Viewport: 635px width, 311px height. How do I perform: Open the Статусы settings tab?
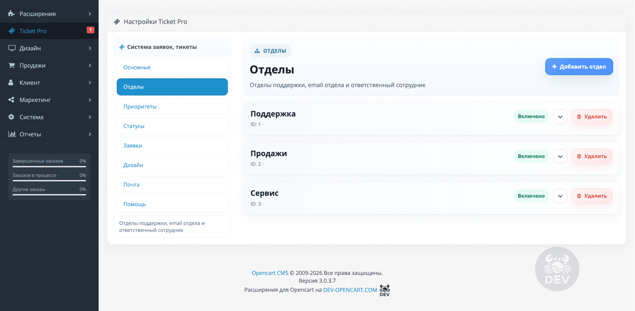[x=172, y=126]
